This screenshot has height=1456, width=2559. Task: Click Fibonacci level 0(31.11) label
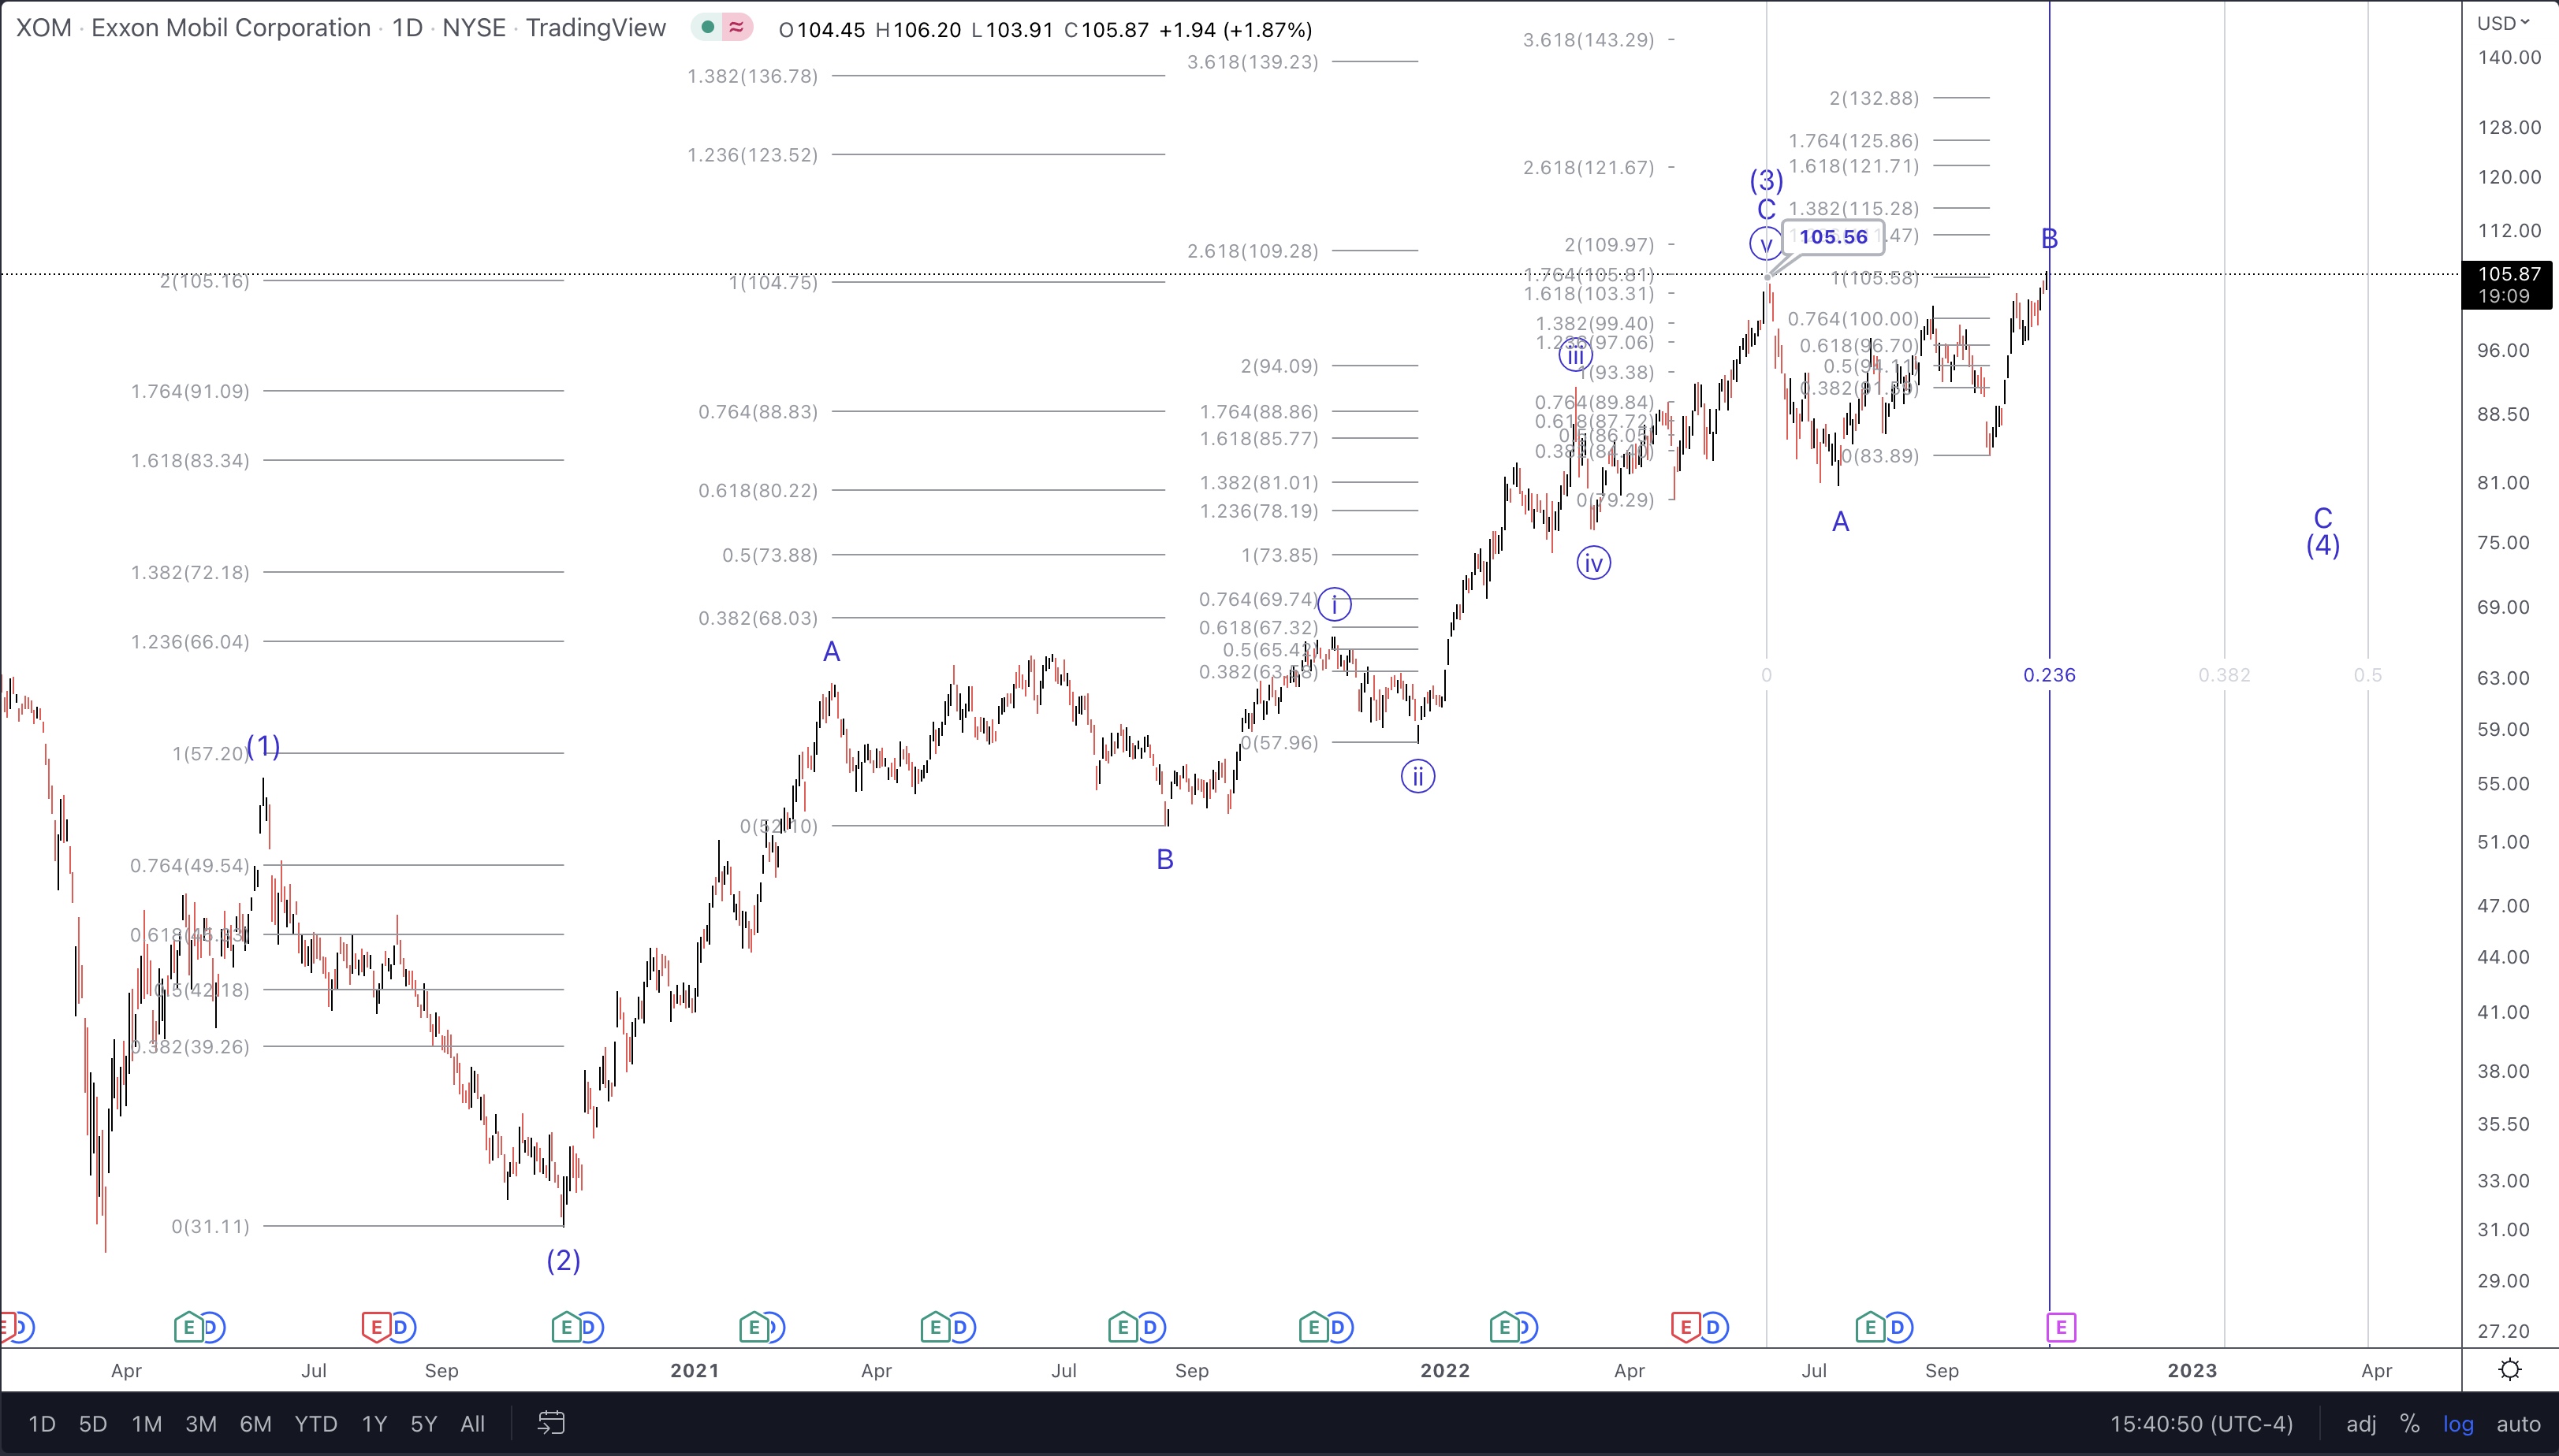(210, 1226)
